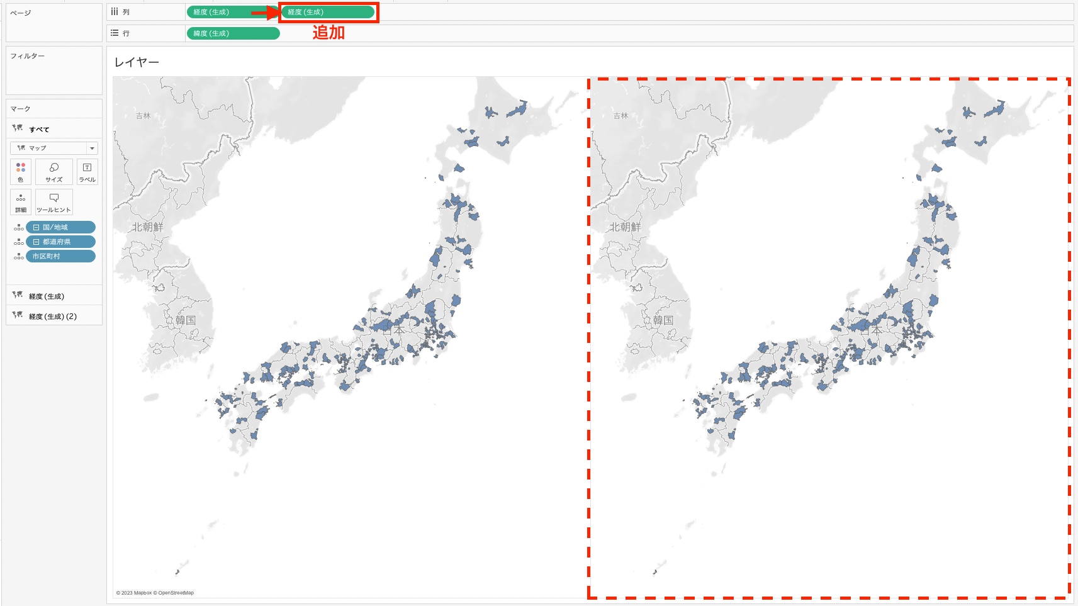Screen dimensions: 1078x606
Task: Open the マップ mark type dropdown
Action: click(x=54, y=148)
